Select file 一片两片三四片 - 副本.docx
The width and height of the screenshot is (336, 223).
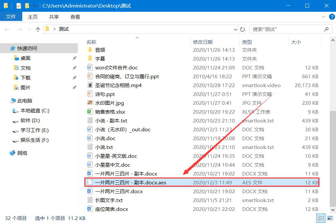point(126,174)
